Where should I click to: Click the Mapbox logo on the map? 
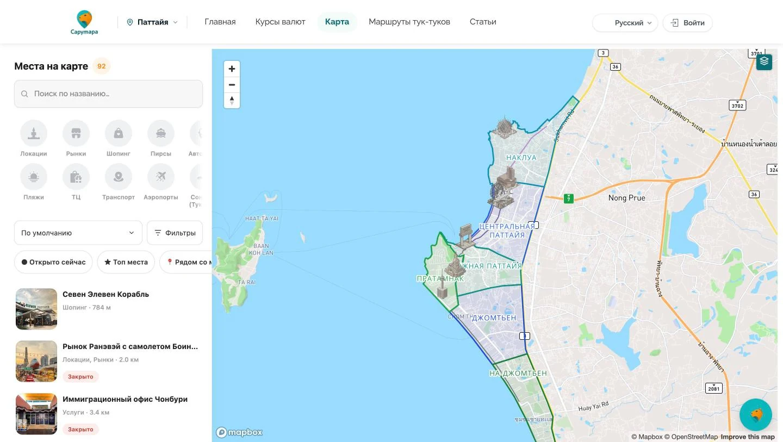239,432
